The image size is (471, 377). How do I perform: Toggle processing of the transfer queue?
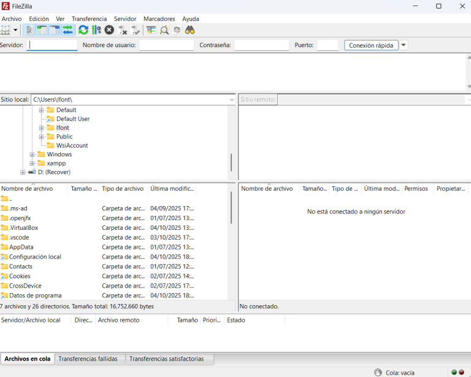click(x=96, y=30)
